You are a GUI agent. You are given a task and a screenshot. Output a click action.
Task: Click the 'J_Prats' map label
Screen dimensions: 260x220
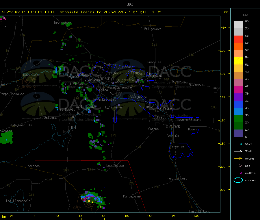click(160, 117)
